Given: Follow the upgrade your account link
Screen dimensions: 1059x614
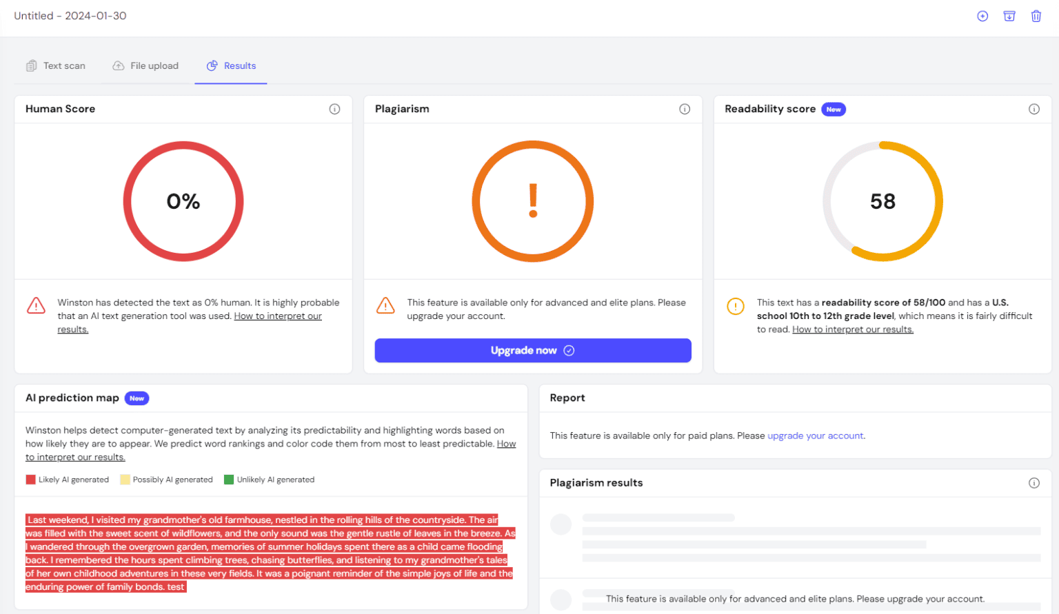Looking at the screenshot, I should click(816, 436).
